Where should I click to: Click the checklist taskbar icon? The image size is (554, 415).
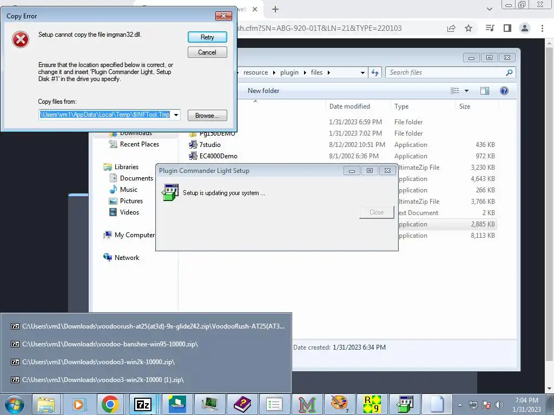[x=274, y=404]
